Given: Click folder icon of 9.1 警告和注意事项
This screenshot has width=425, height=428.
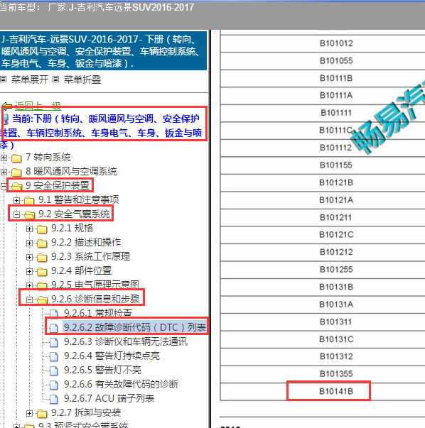Looking at the screenshot, I should [29, 200].
